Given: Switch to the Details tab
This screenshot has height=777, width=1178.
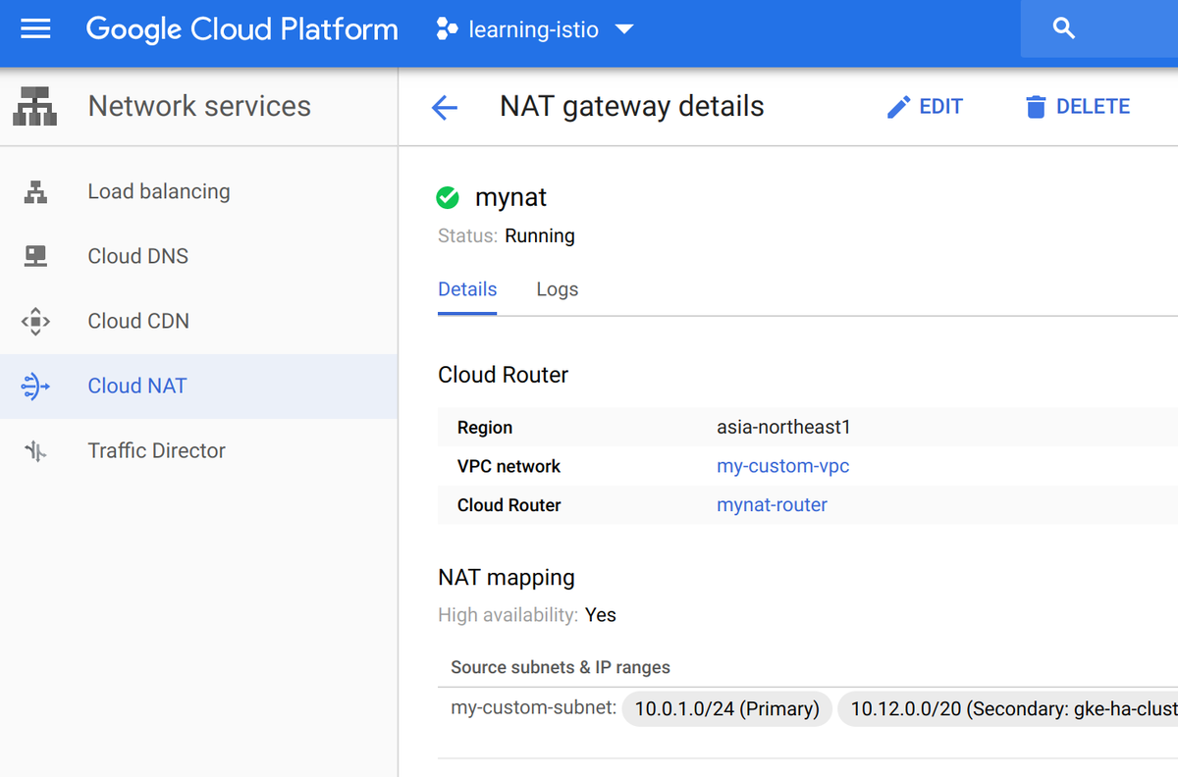Looking at the screenshot, I should [467, 289].
